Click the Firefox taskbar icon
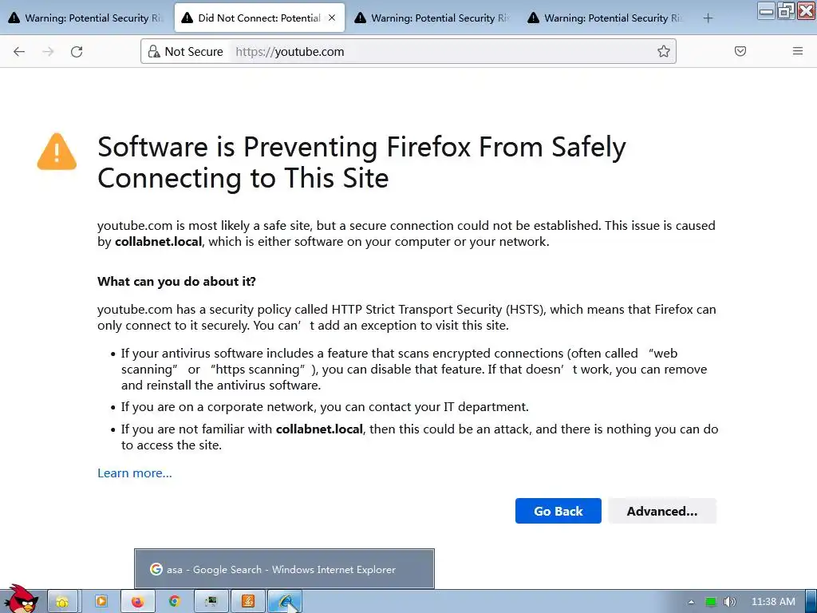This screenshot has width=817, height=613. (137, 602)
